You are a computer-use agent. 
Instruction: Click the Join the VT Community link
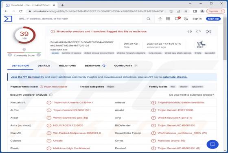click(28, 77)
